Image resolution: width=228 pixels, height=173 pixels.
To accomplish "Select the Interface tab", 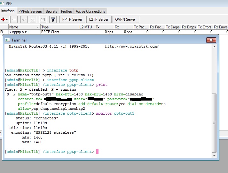I will tap(8, 11).
